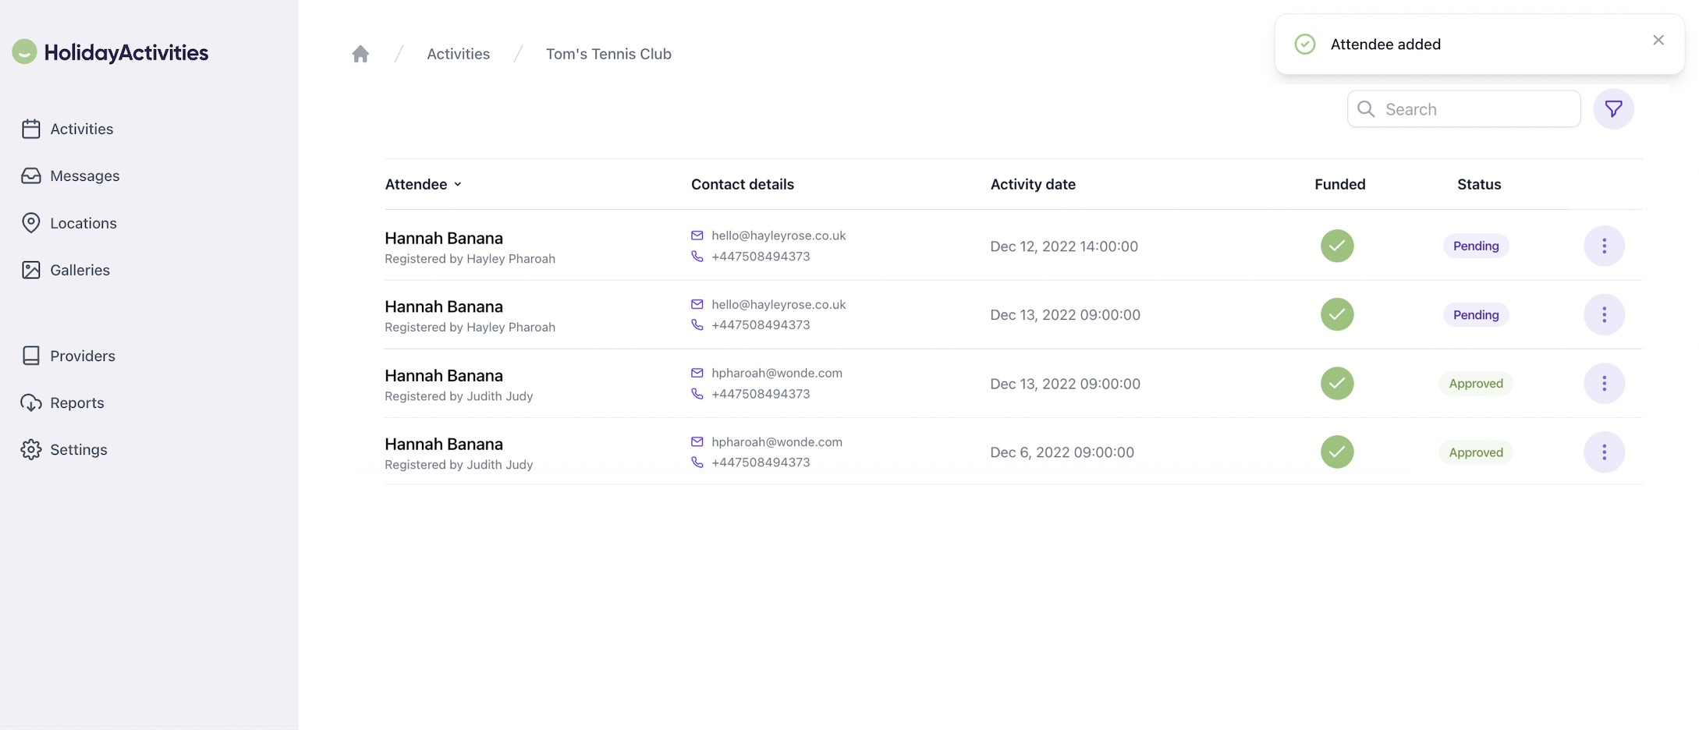Open the filter funnel icon

1613,109
